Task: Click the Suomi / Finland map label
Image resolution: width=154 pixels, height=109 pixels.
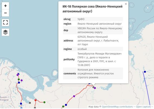Action: (x=4, y=99)
